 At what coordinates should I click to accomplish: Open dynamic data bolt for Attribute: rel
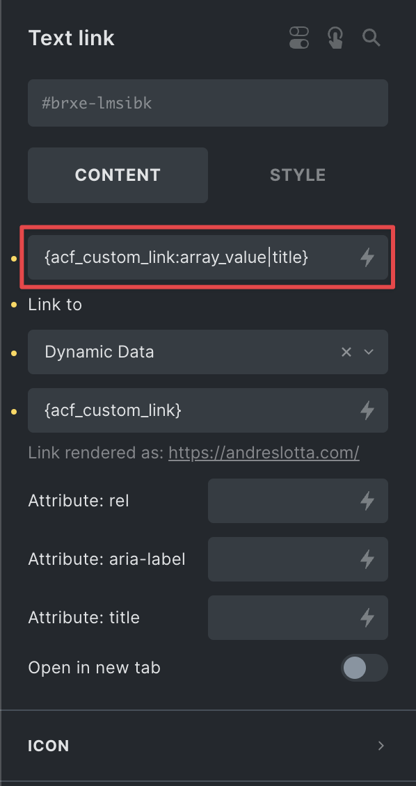pos(367,501)
